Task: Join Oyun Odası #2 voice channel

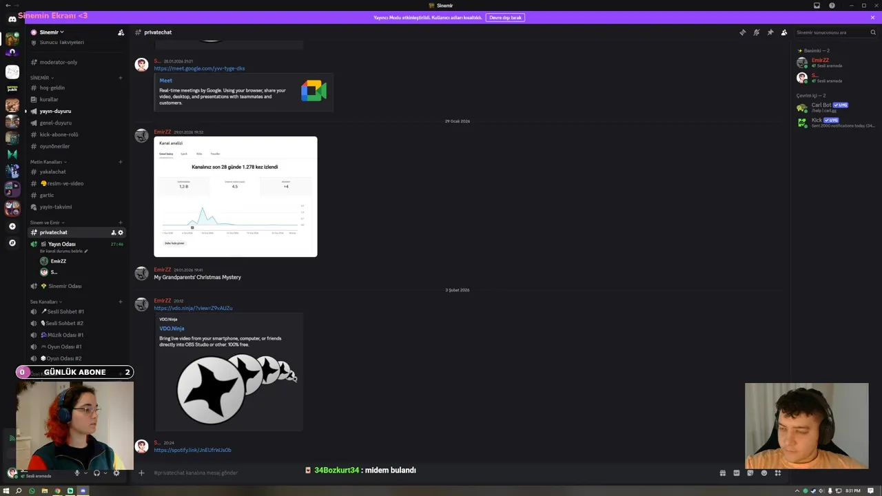Action: coord(76,358)
